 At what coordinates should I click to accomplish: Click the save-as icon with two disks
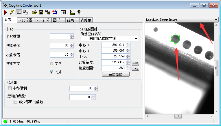point(48,12)
